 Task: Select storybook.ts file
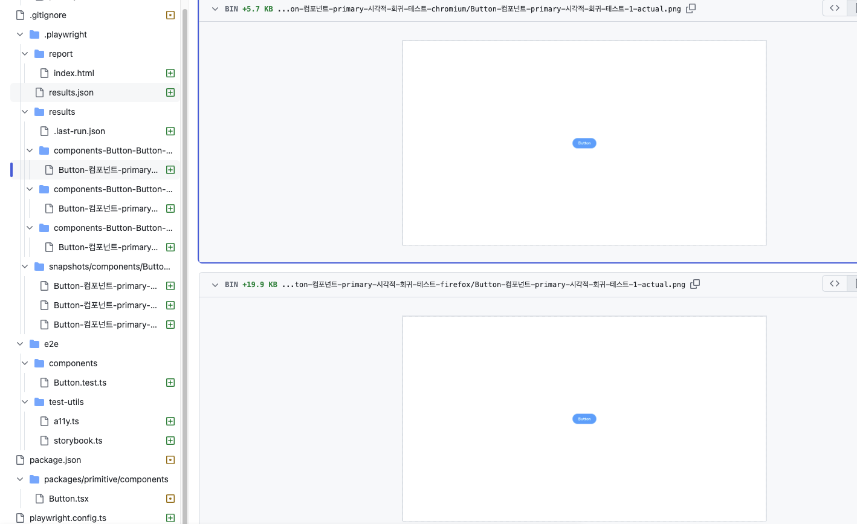(x=78, y=441)
